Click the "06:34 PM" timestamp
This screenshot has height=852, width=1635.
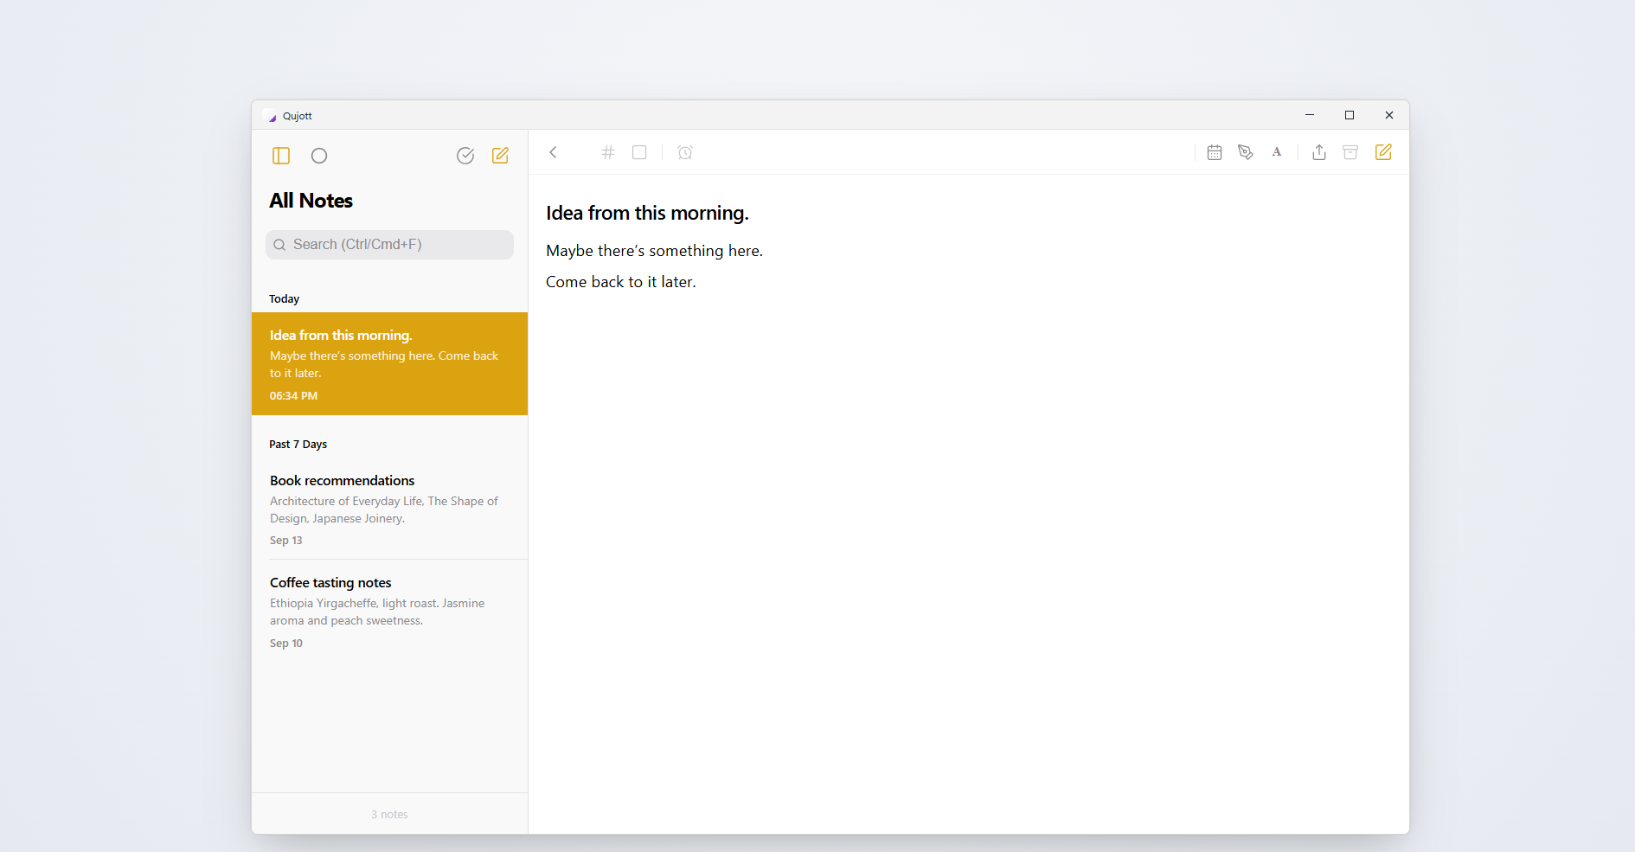click(x=293, y=396)
